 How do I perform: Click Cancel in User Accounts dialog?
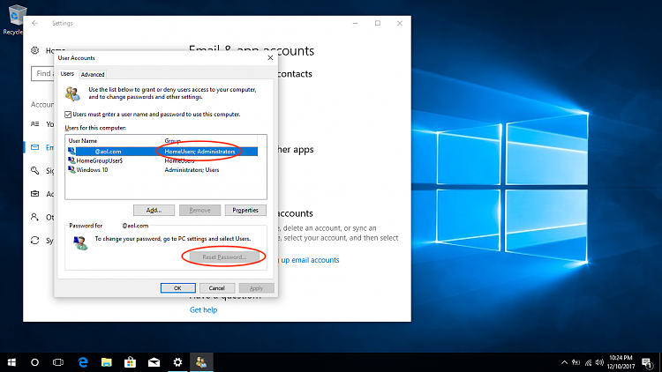(216, 288)
